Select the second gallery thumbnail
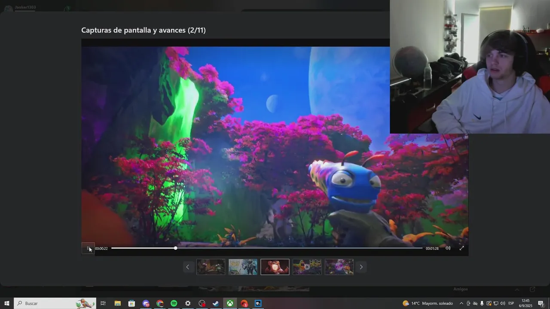550x309 pixels. point(243,267)
